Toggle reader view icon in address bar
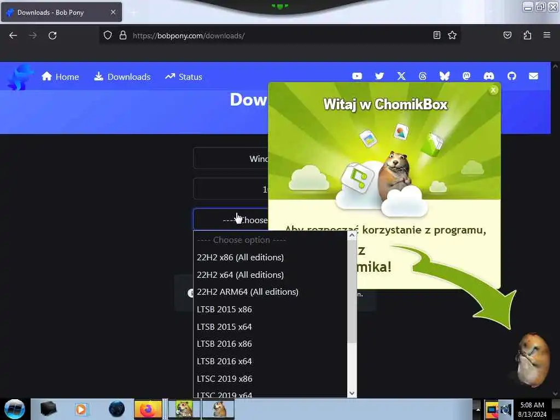 tap(437, 35)
